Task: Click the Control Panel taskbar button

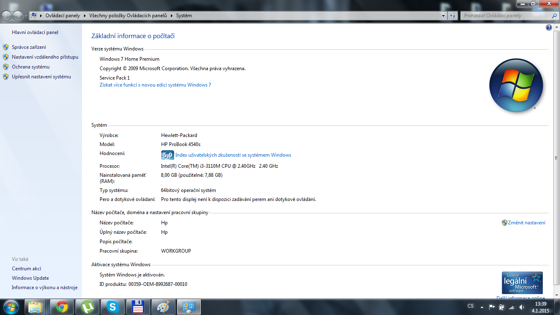Action: (x=189, y=307)
